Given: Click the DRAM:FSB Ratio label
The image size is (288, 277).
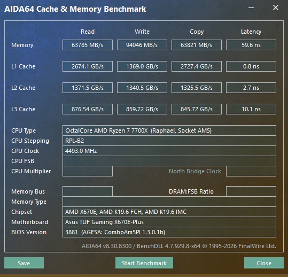Looking at the screenshot, I should 191,191.
